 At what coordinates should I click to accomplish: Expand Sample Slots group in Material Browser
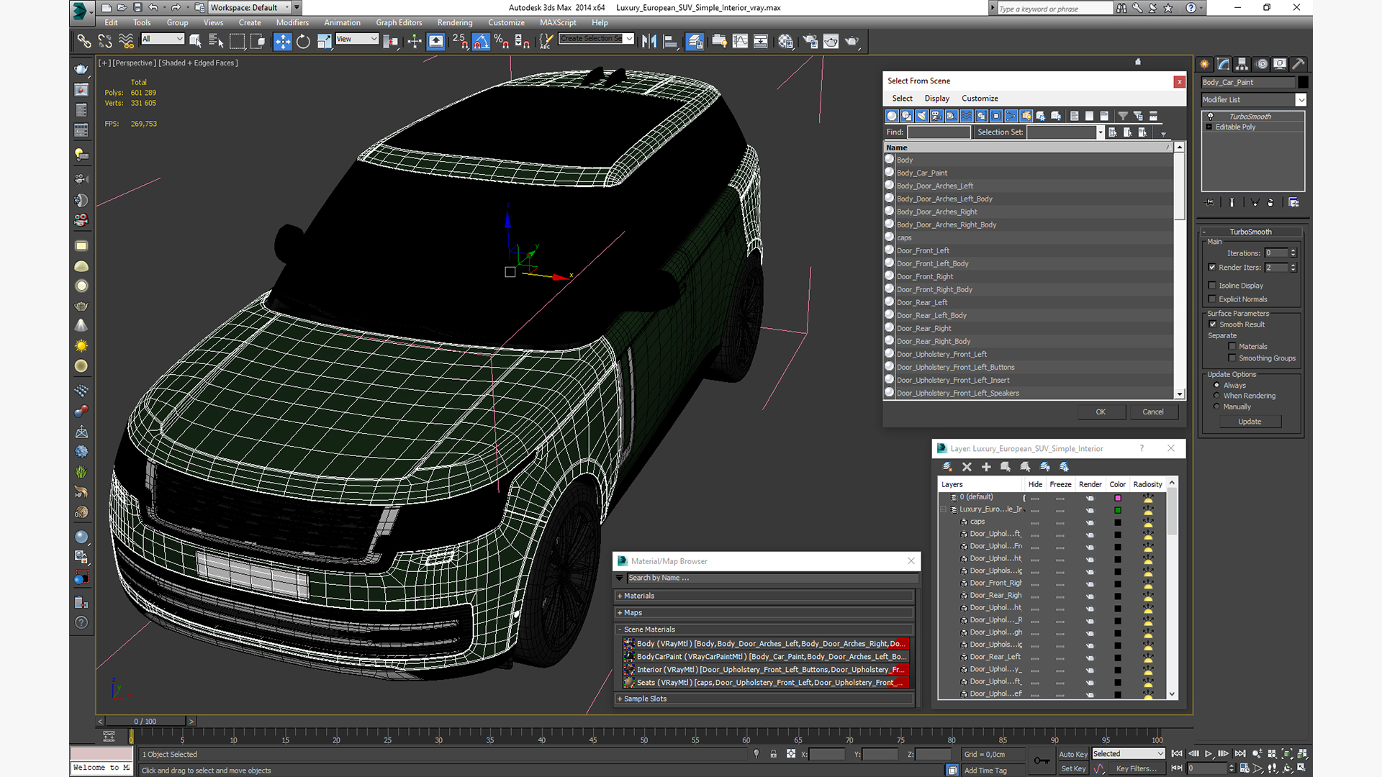click(x=619, y=699)
